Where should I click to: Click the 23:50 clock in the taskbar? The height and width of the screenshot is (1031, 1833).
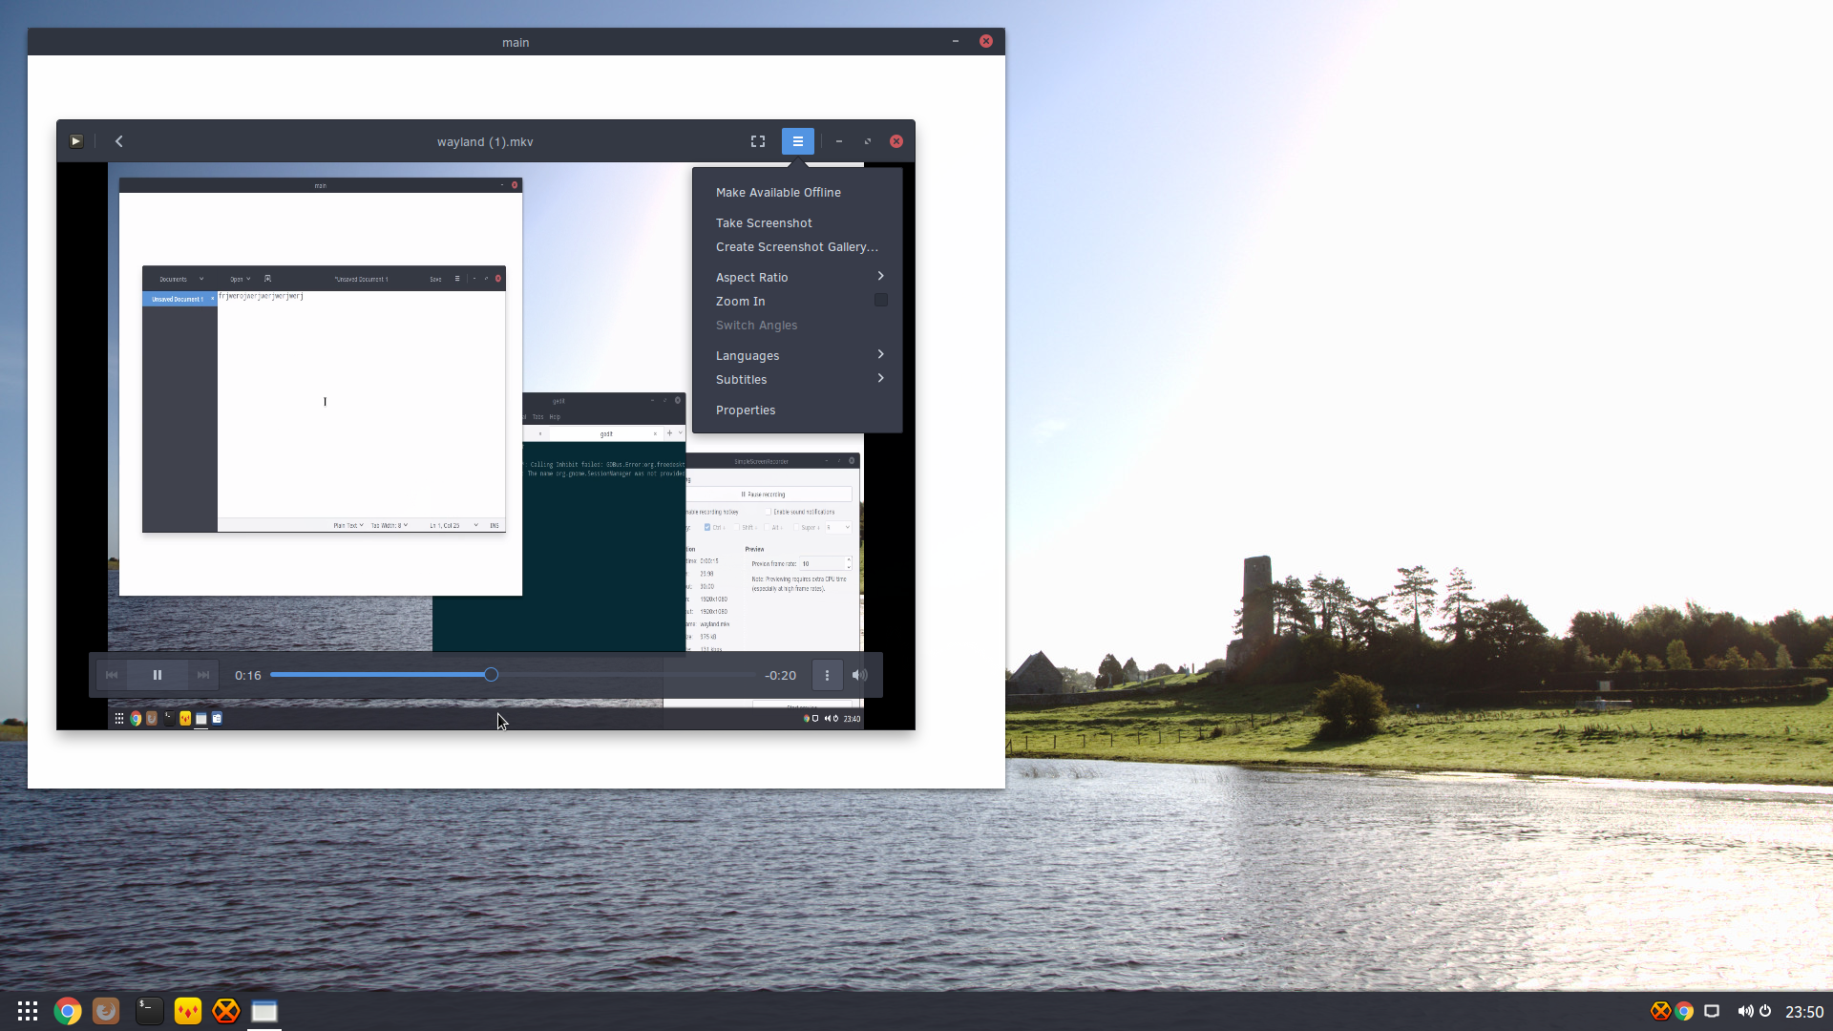tap(1804, 1012)
